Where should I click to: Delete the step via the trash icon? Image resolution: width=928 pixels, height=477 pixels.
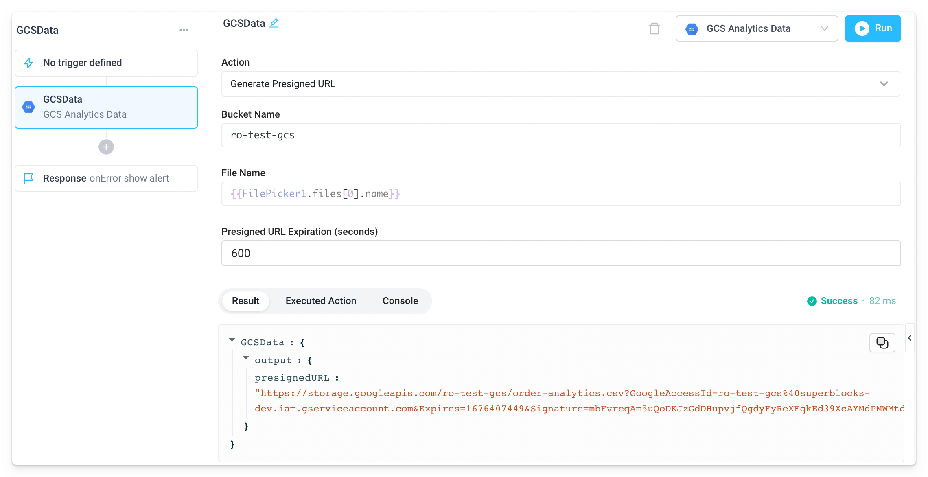coord(654,28)
